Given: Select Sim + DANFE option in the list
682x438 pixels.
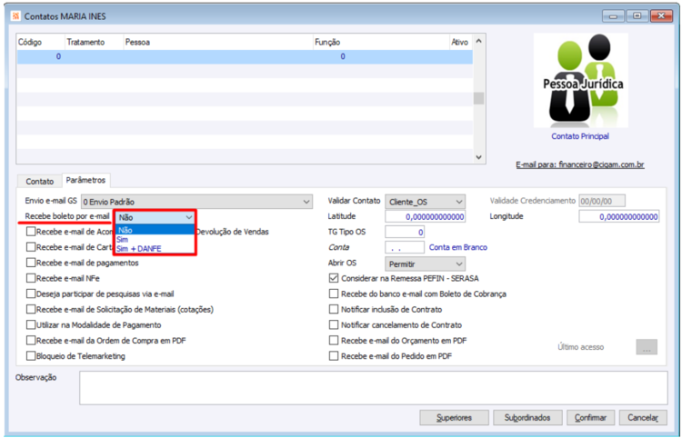Looking at the screenshot, I should tap(139, 249).
